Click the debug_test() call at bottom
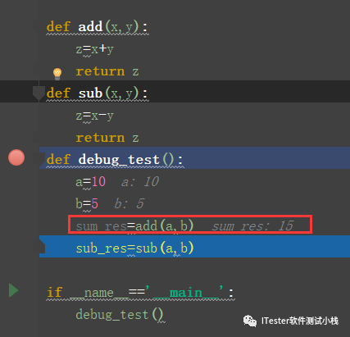 [120, 314]
